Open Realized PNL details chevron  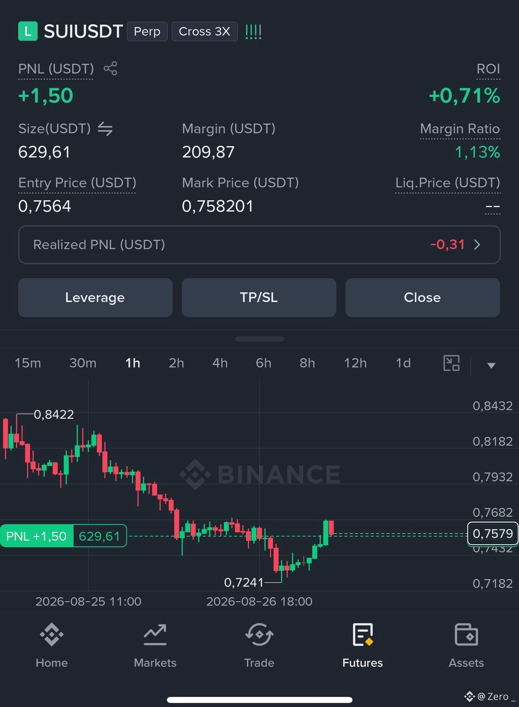(477, 244)
